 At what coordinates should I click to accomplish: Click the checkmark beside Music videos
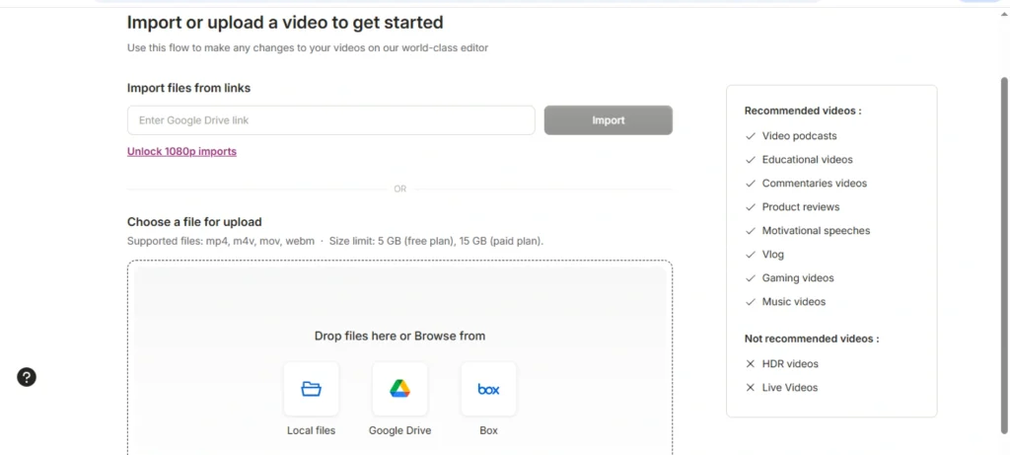(751, 302)
